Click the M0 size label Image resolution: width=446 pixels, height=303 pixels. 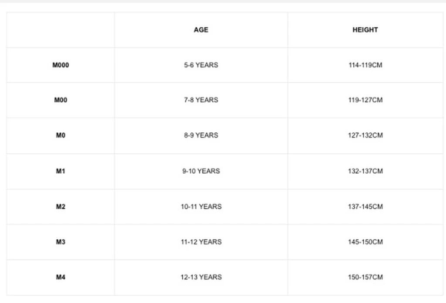(x=61, y=135)
